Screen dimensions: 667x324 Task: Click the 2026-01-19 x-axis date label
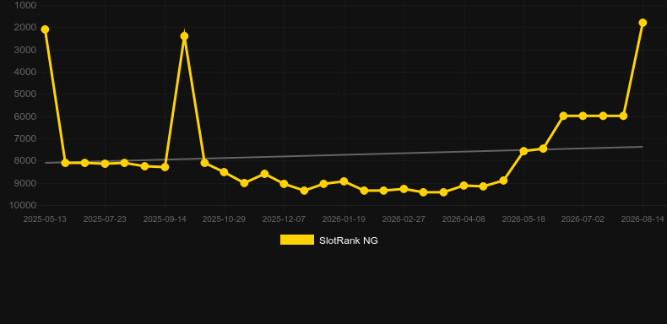(x=344, y=219)
